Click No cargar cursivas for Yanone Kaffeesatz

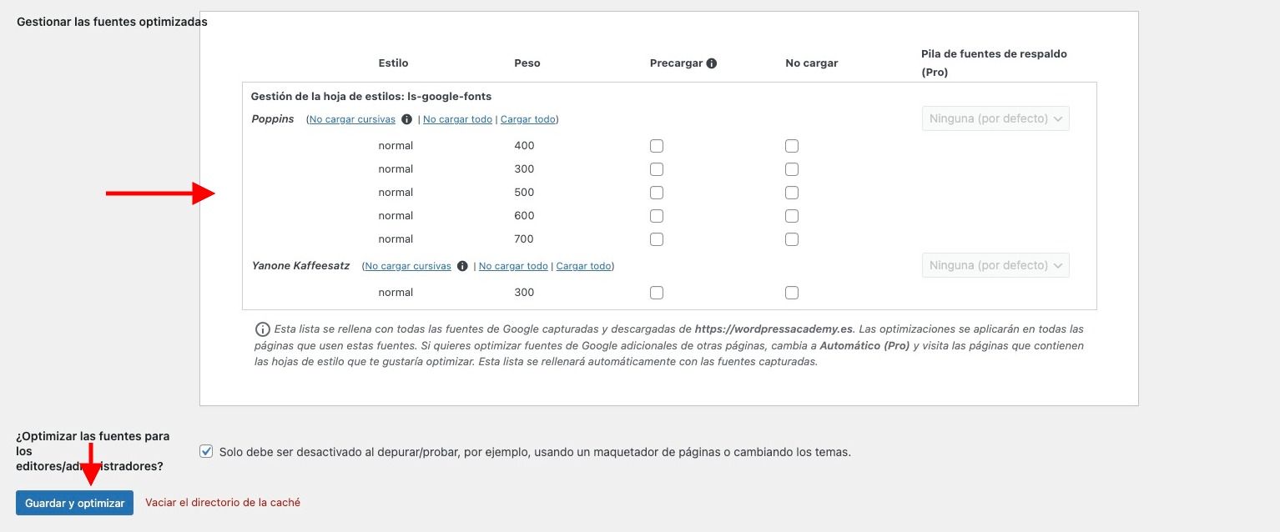408,266
